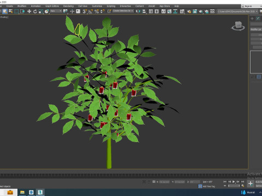Toggle the Layer Explorer
This screenshot has height=196, width=262.
[x=157, y=11]
